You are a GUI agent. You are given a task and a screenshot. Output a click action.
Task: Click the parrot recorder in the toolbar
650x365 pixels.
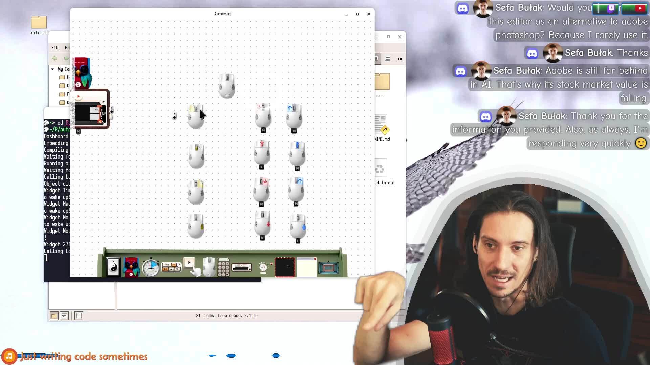point(131,267)
